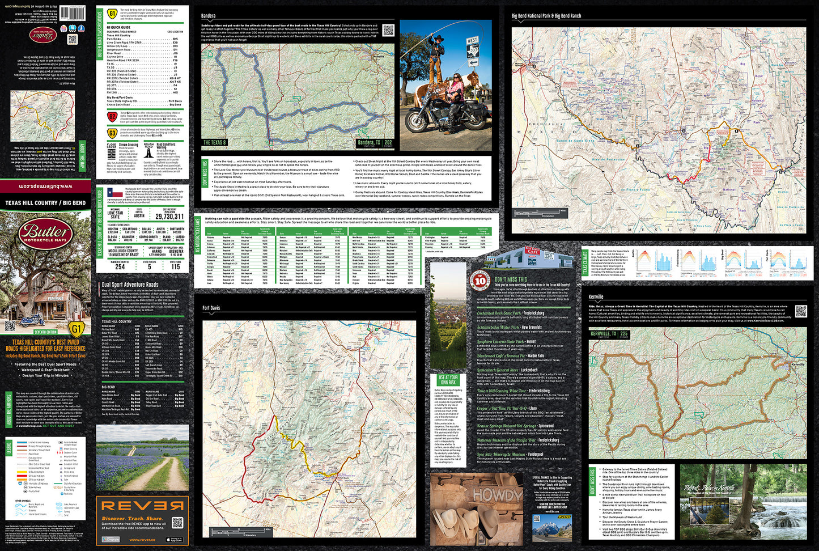Click the yellow G1 shield in classifications panel
Screen dimensions: 819x551
[112, 14]
